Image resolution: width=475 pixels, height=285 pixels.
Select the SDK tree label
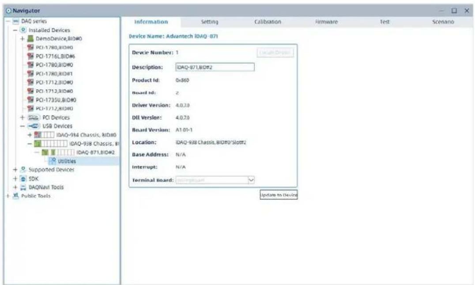click(x=34, y=179)
